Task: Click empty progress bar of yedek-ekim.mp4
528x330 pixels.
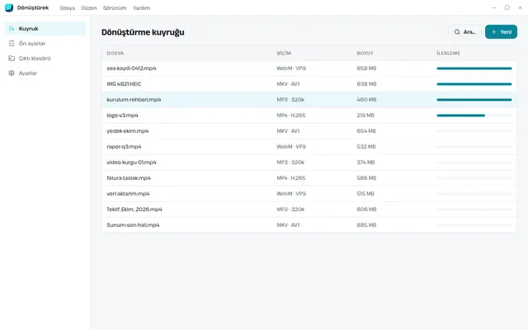Action: click(474, 131)
